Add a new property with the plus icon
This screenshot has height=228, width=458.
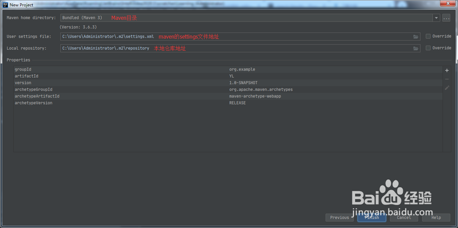coord(447,70)
